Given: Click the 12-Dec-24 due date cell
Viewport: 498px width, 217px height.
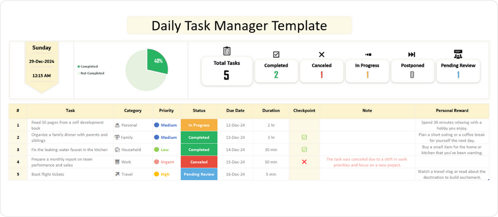Looking at the screenshot, I should [x=235, y=125].
